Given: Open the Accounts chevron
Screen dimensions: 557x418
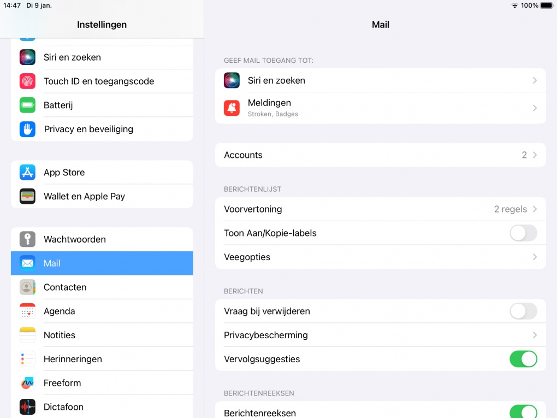Looking at the screenshot, I should pos(535,155).
